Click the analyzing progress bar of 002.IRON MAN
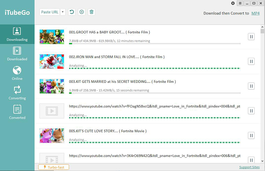 point(155,68)
